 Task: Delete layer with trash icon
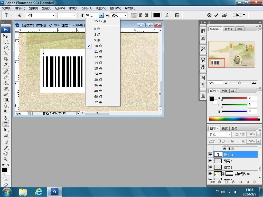pyautogui.click(x=254, y=182)
